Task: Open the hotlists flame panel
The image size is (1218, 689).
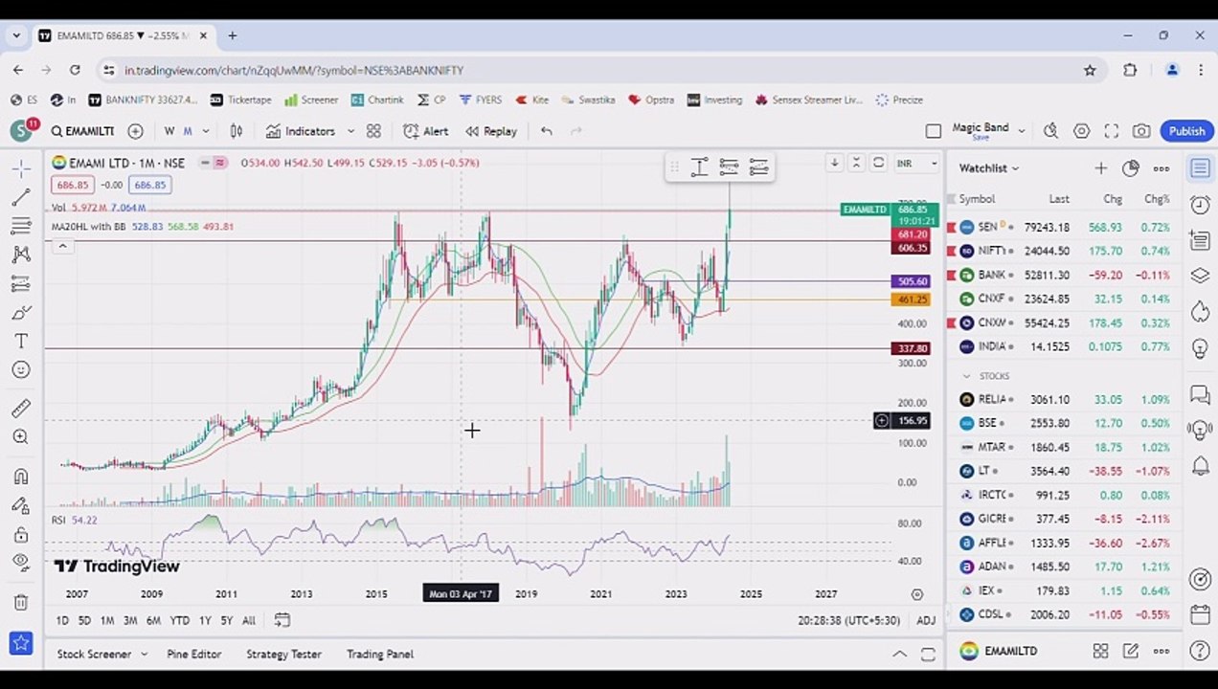Action: pos(1200,311)
